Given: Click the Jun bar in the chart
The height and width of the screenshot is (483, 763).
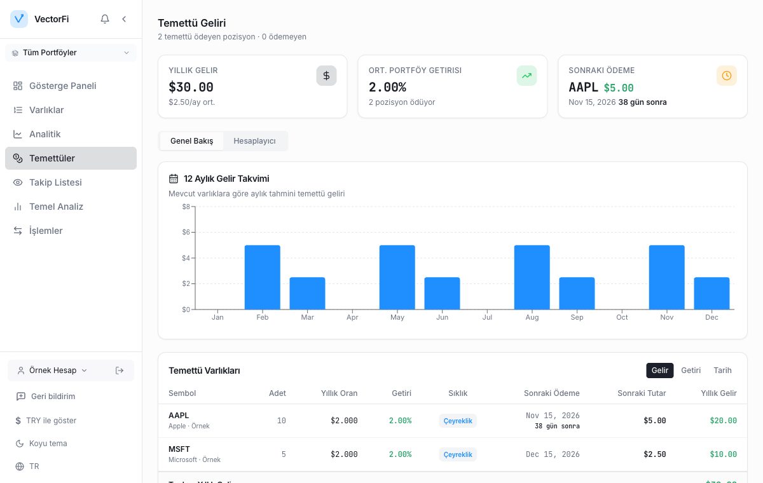Looking at the screenshot, I should [442, 294].
